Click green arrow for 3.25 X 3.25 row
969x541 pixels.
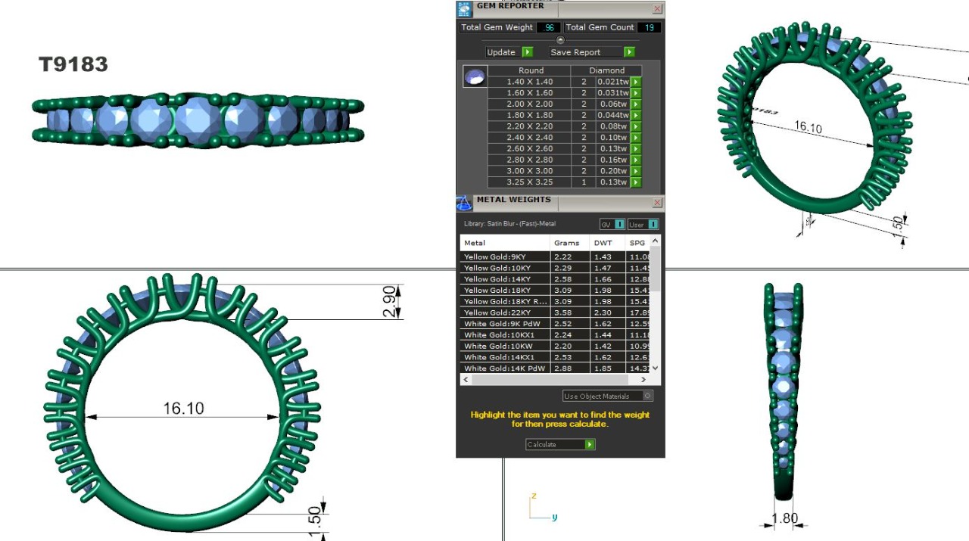[636, 182]
